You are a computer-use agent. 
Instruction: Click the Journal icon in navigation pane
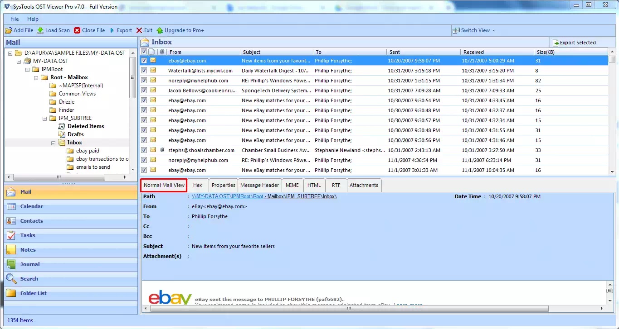coord(11,264)
